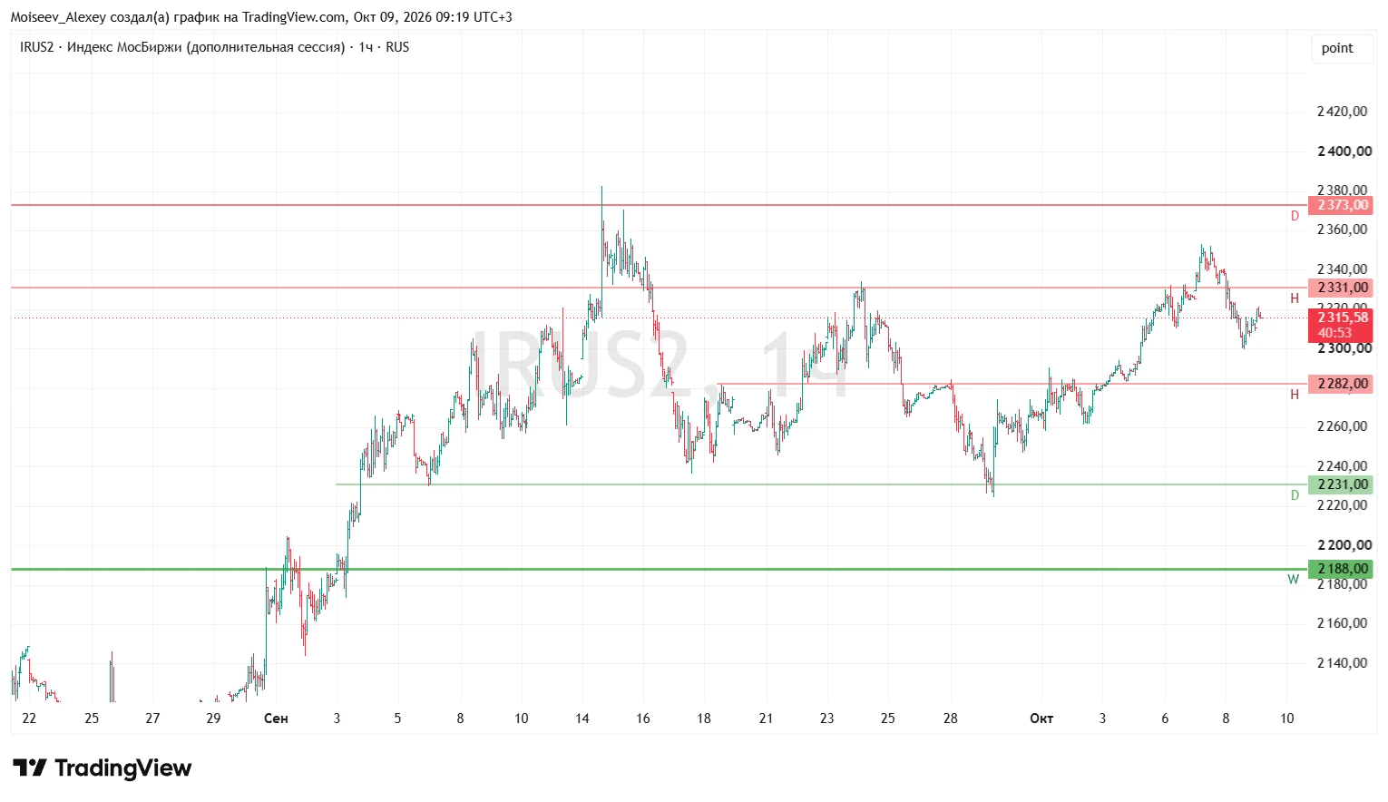The height and width of the screenshot is (802, 1388).
Task: Click the 'Сен' month label on time axis
Action: pyautogui.click(x=276, y=719)
